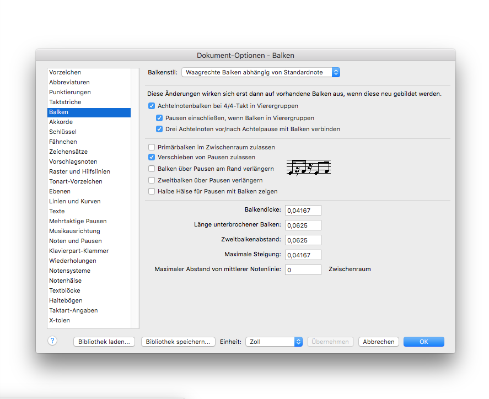Select Taktstriche category
The image size is (489, 399).
89,103
